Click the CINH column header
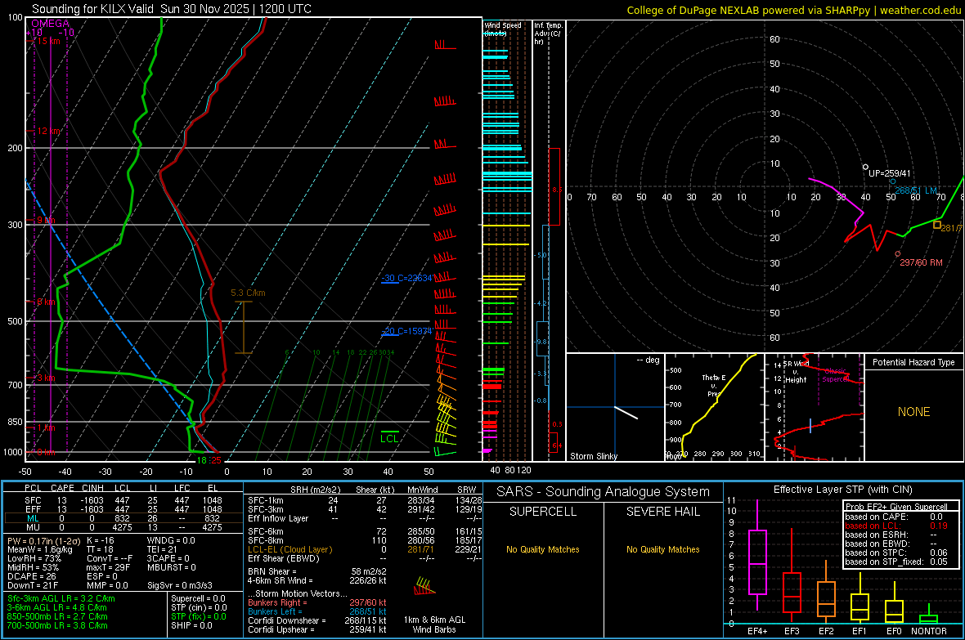The height and width of the screenshot is (640, 965). [92, 488]
